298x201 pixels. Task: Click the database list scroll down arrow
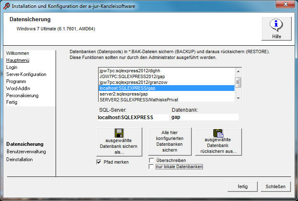coord(238,98)
